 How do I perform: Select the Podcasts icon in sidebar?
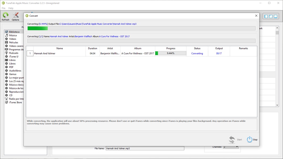pyautogui.click(x=6, y=53)
